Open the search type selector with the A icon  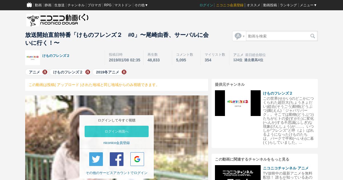239,36
